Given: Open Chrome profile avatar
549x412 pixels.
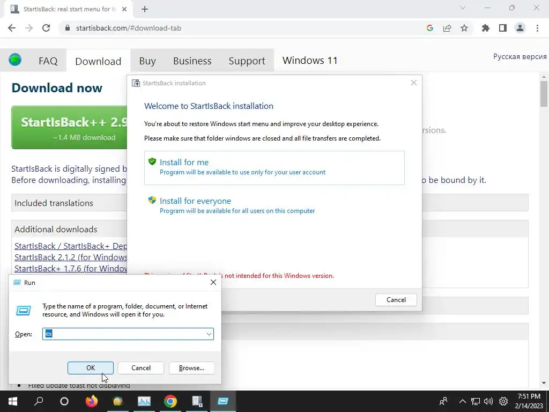Looking at the screenshot, I should pos(520,28).
